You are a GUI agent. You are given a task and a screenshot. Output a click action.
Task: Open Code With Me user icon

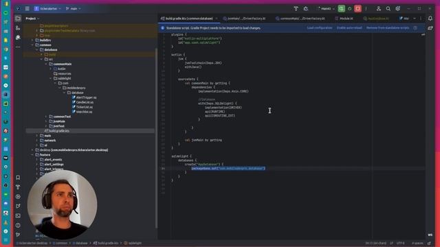[379, 9]
